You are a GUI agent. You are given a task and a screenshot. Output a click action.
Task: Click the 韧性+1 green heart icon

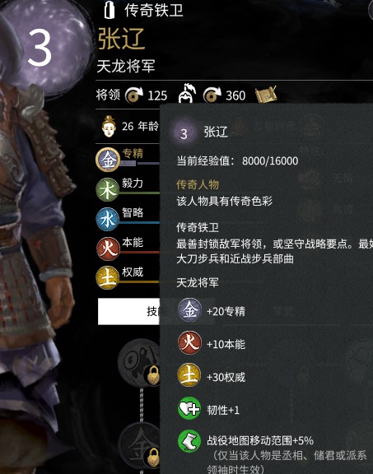pos(189,409)
